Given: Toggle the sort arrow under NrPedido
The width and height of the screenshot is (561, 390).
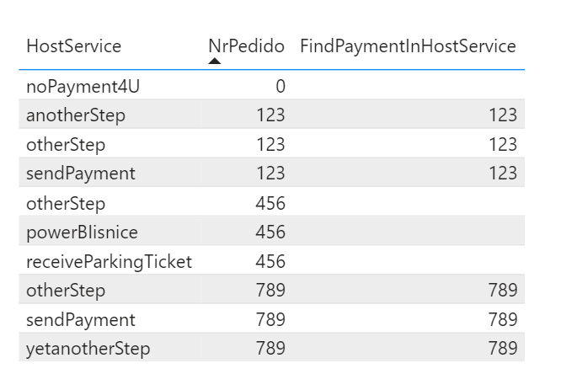Looking at the screenshot, I should pyautogui.click(x=214, y=61).
